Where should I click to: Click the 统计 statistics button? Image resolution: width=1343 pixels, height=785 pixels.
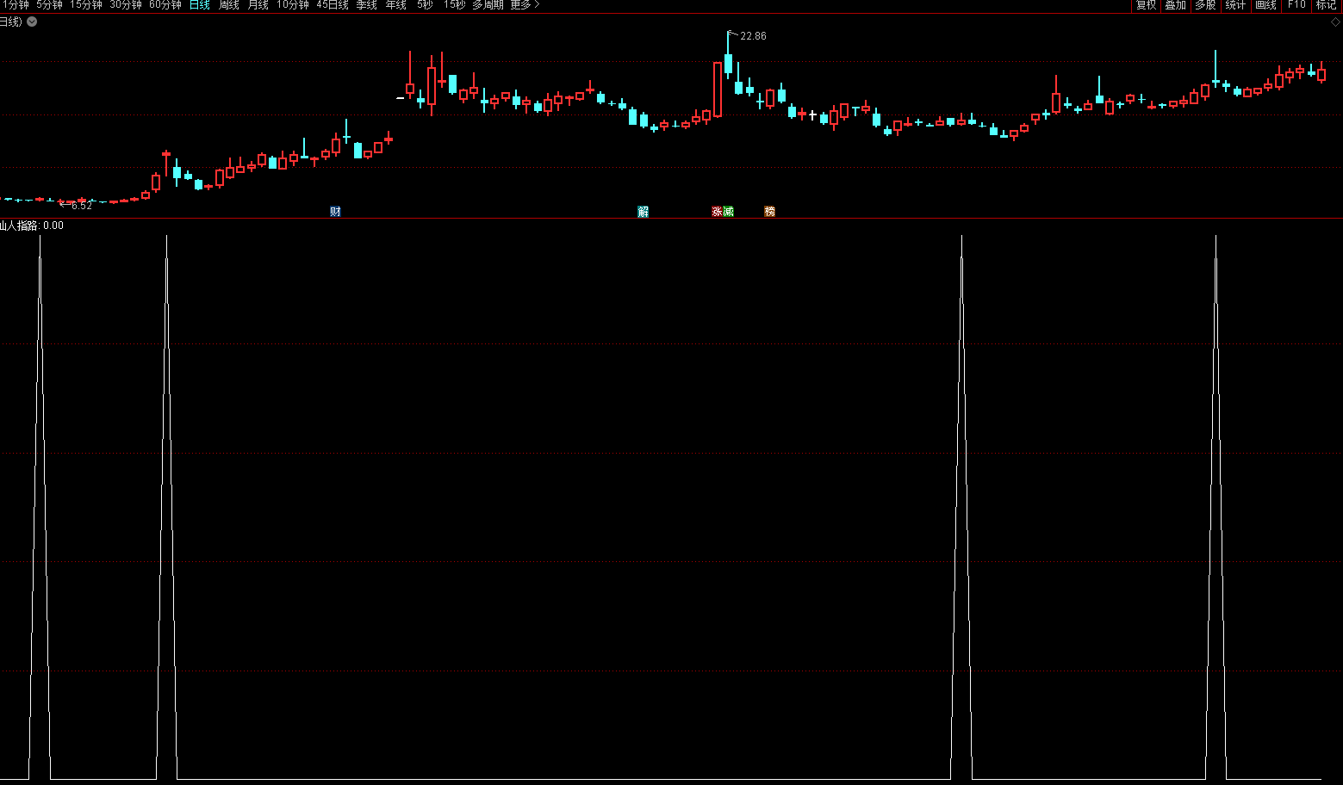1235,5
